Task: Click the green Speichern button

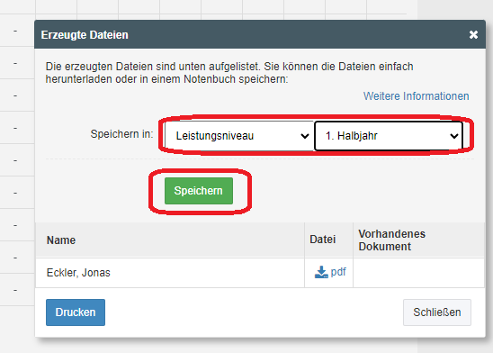Action: coord(199,191)
